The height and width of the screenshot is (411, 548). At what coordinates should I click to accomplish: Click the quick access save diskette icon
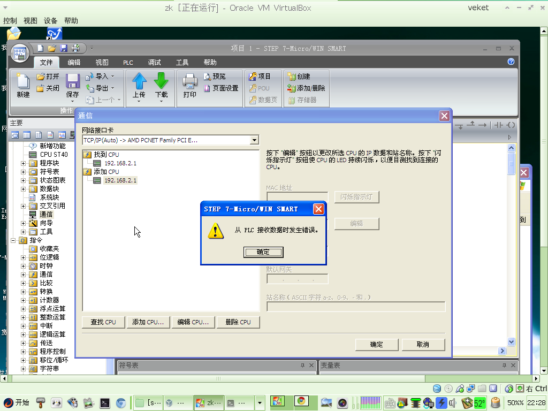click(x=64, y=48)
